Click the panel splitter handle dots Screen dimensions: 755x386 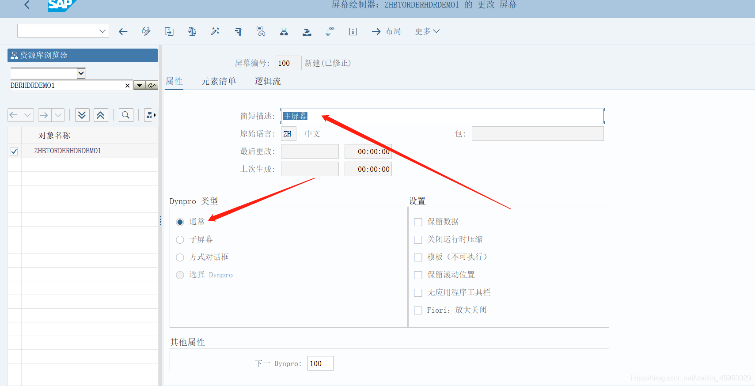(160, 221)
